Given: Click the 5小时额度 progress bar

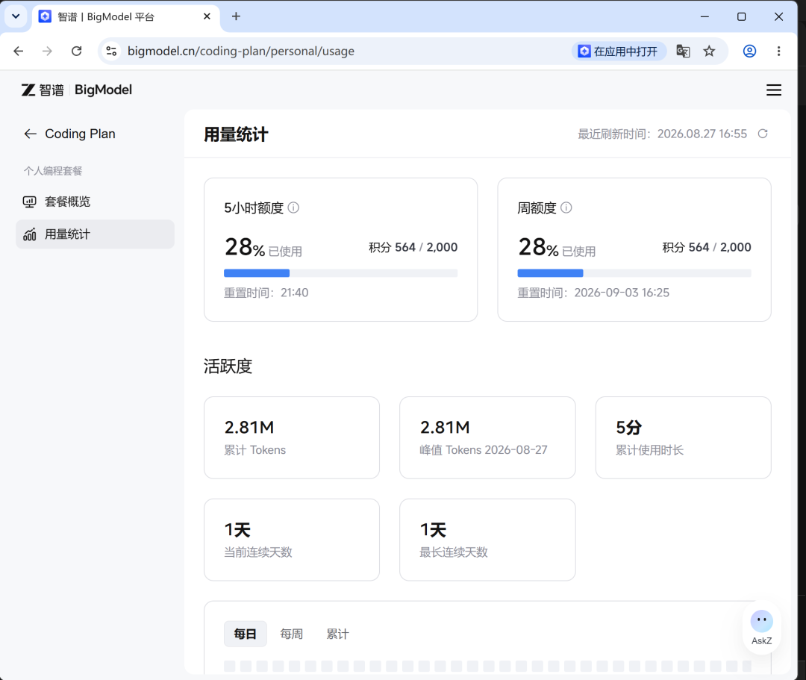Looking at the screenshot, I should pyautogui.click(x=340, y=273).
